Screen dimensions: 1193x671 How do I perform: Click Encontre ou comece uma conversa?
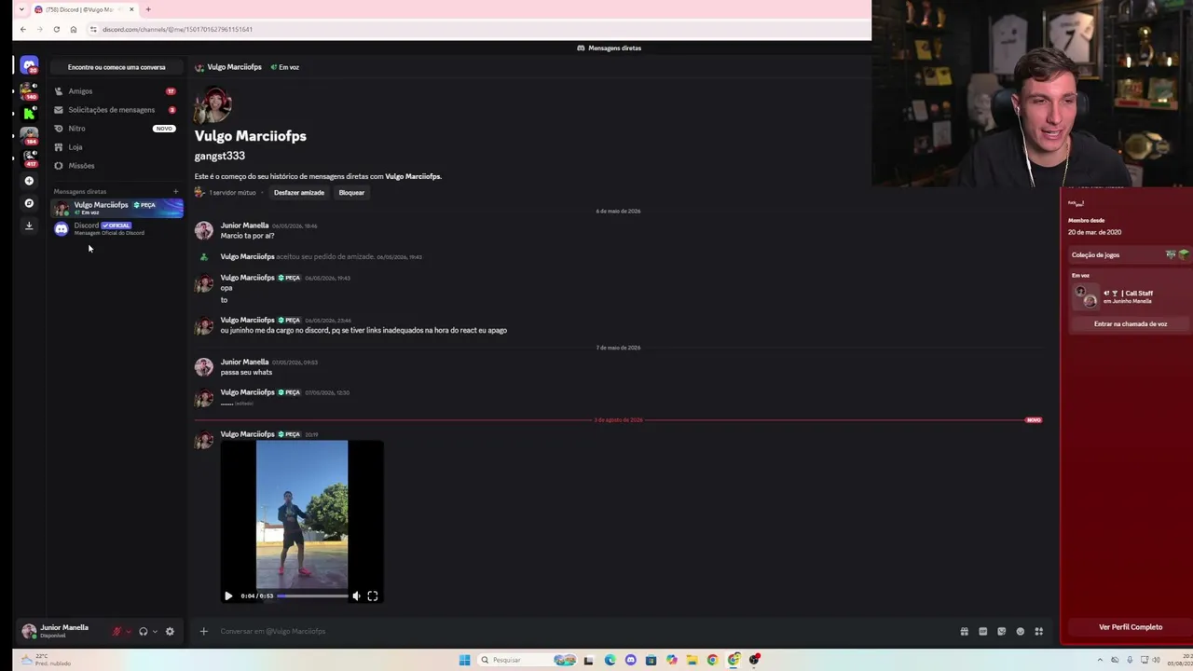tap(117, 67)
